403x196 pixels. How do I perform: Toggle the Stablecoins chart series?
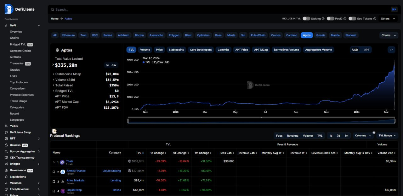coord(176,50)
